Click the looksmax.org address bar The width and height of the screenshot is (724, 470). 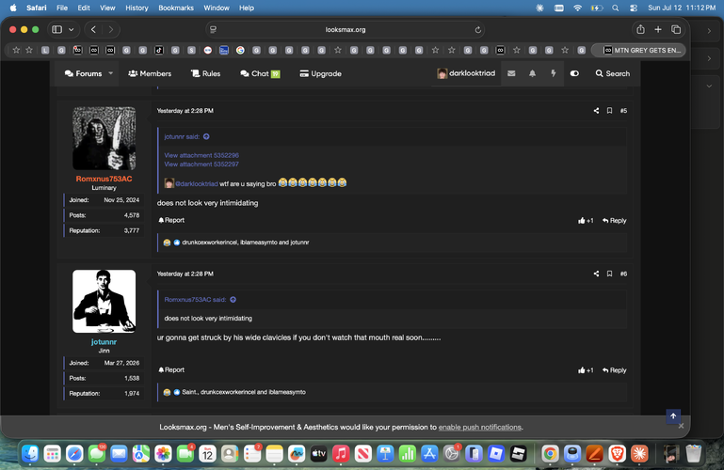tap(345, 29)
